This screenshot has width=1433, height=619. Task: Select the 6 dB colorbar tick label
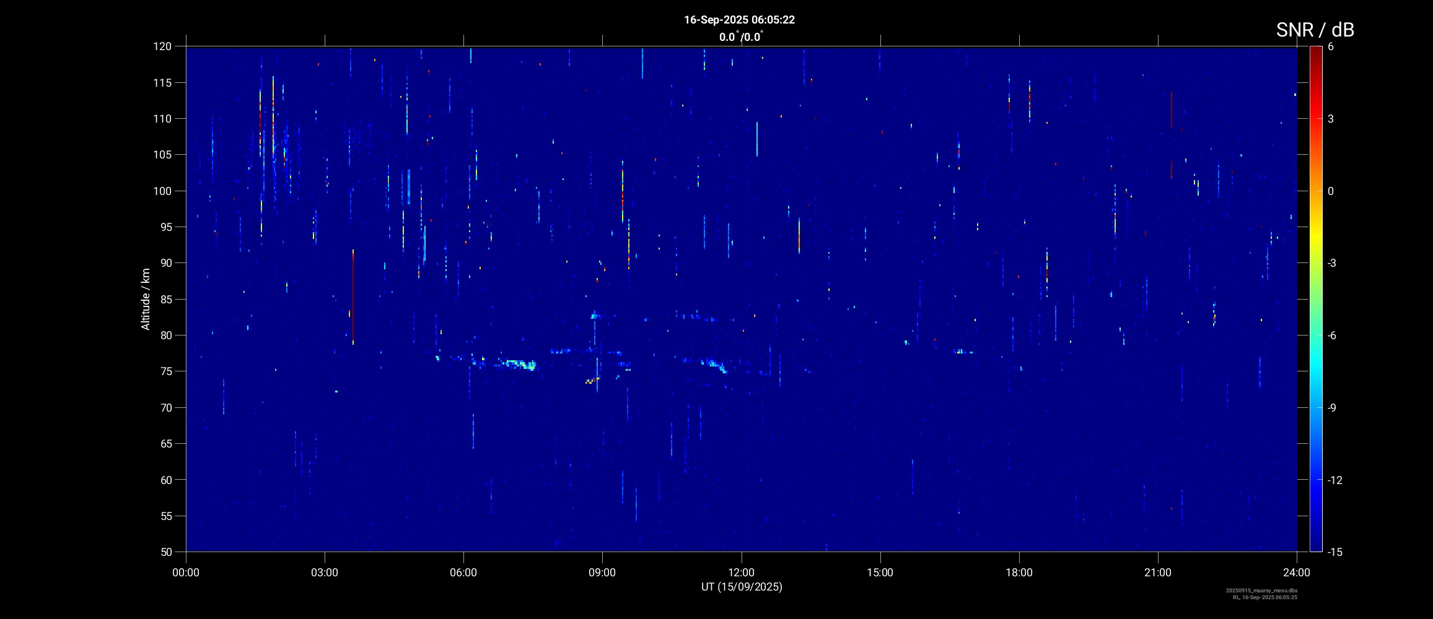point(1331,46)
